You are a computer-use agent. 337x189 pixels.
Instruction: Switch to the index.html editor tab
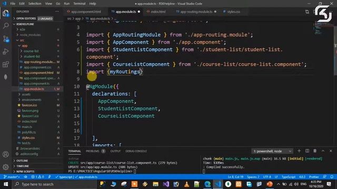(158, 12)
